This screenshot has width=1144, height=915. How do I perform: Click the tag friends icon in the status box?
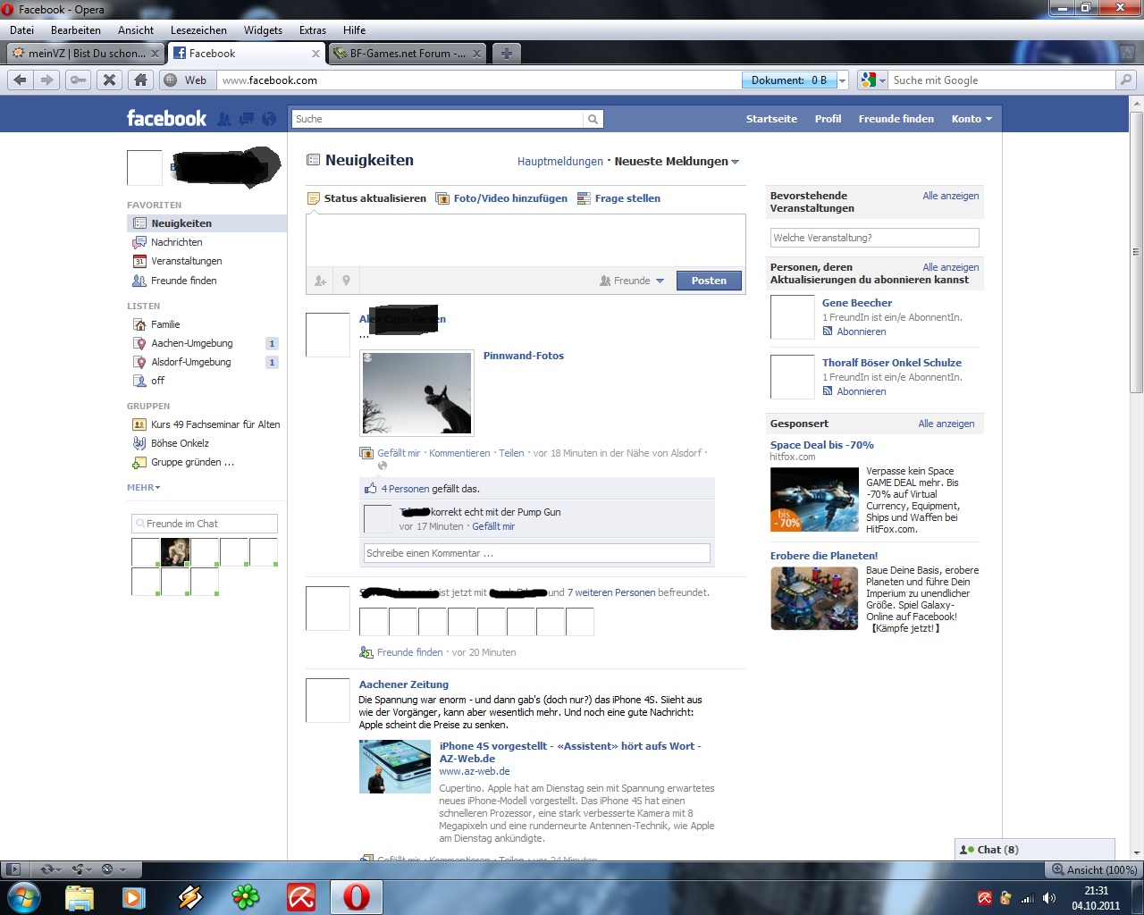click(320, 281)
